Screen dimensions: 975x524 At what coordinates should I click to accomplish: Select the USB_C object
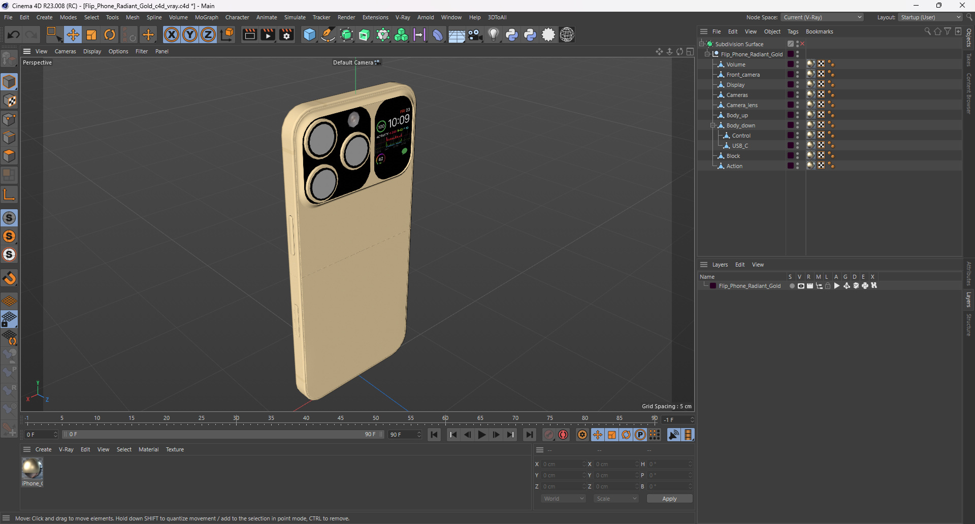[740, 146]
